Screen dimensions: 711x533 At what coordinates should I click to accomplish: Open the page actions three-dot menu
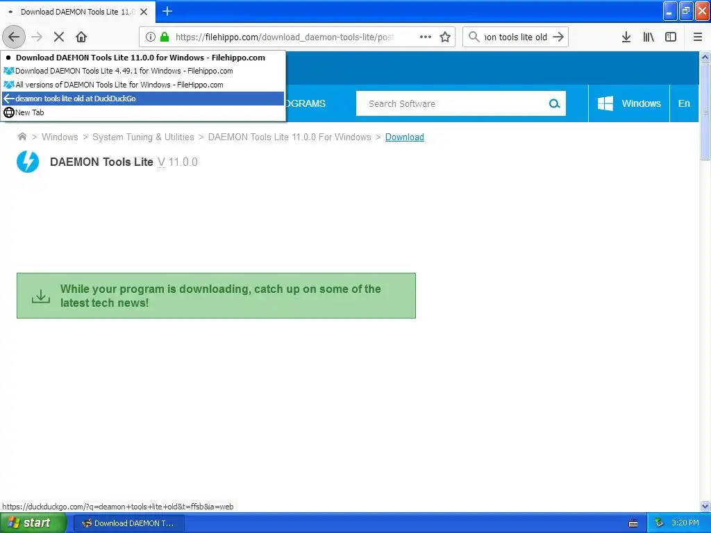point(426,37)
